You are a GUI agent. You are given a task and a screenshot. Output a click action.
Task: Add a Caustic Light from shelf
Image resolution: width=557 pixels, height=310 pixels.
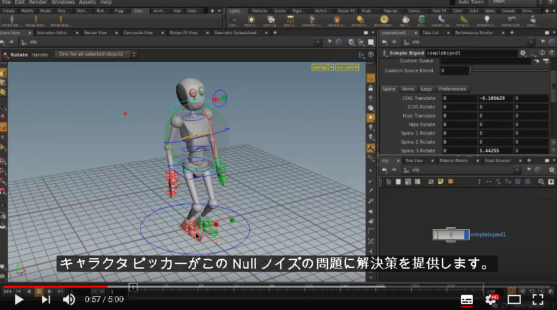[441, 21]
